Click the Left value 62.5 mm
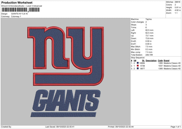 (x=149, y=30)
